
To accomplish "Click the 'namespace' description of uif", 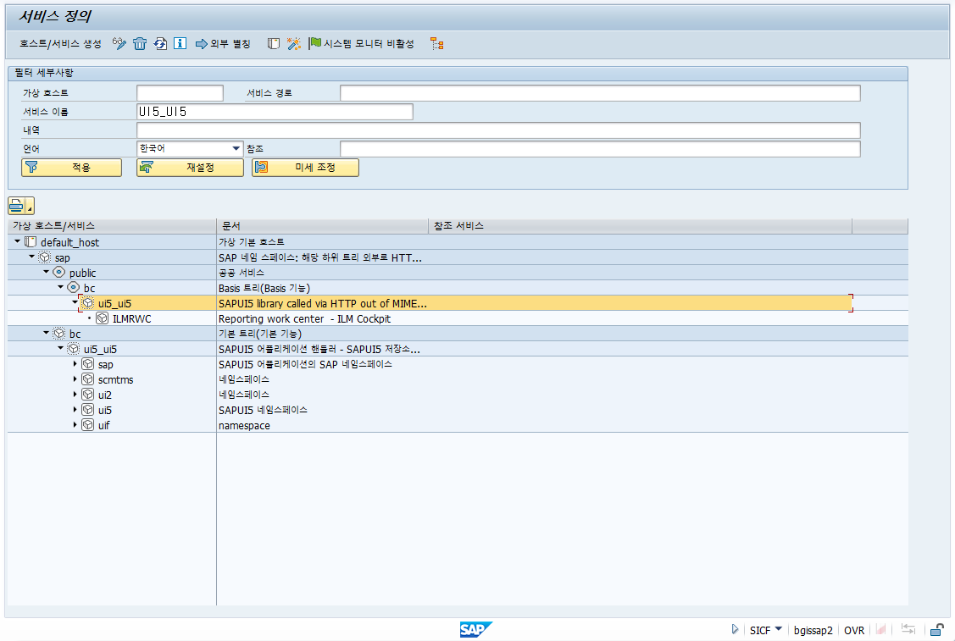I will tap(244, 426).
